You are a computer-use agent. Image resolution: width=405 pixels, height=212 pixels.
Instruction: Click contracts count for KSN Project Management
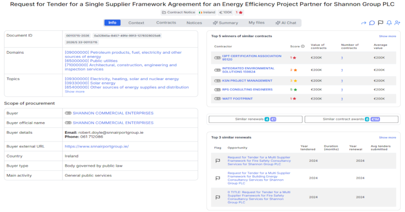[x=342, y=81]
